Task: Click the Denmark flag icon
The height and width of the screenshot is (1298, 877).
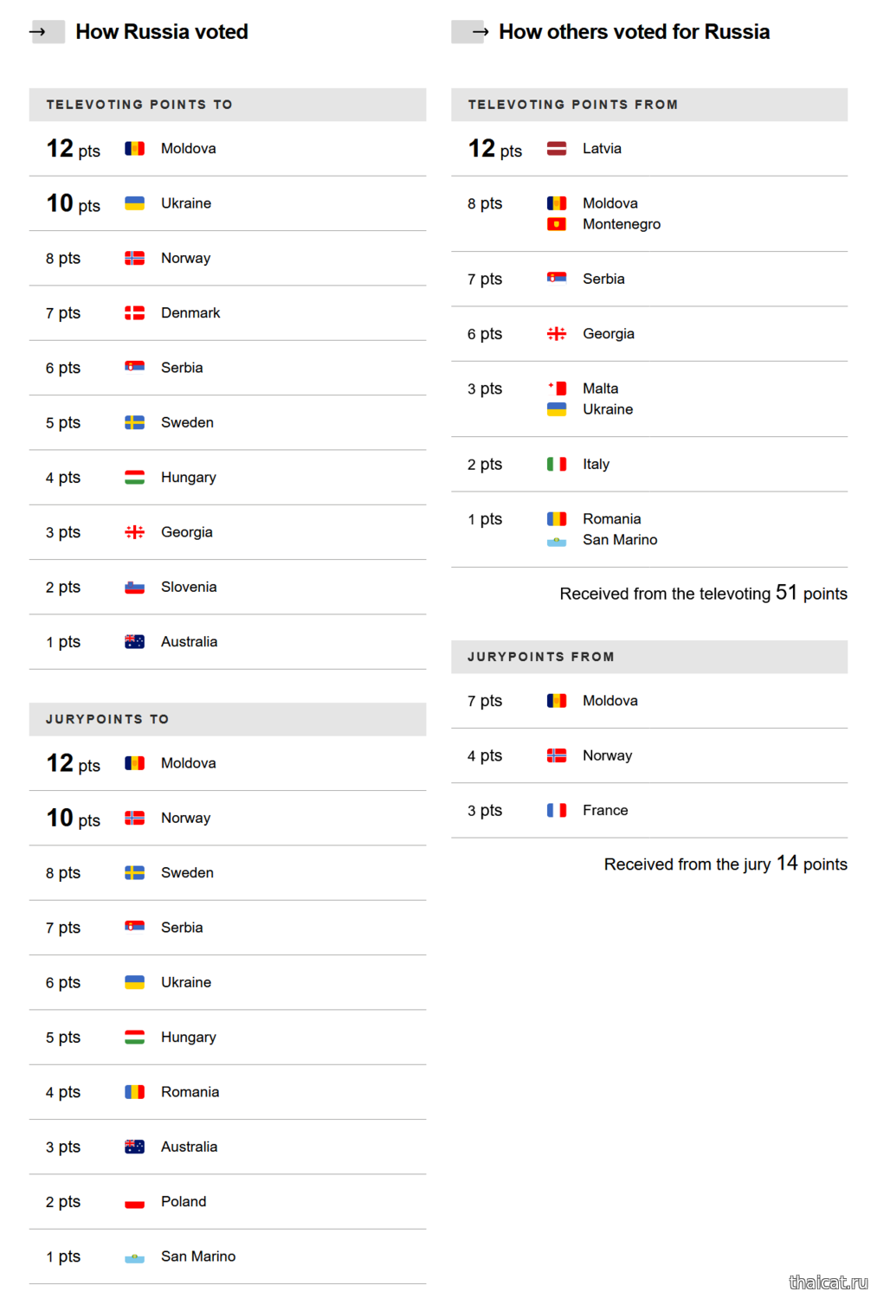Action: [134, 313]
